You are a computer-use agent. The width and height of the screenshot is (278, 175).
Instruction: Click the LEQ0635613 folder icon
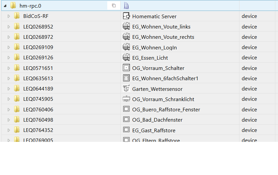click(17, 78)
